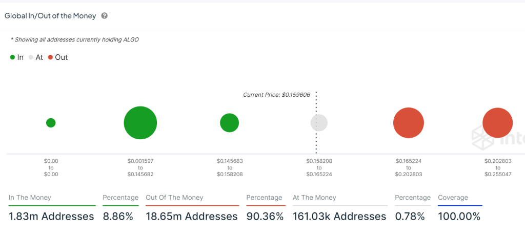Click the "8.86%" percentage value
The width and height of the screenshot is (525, 236).
tap(118, 217)
